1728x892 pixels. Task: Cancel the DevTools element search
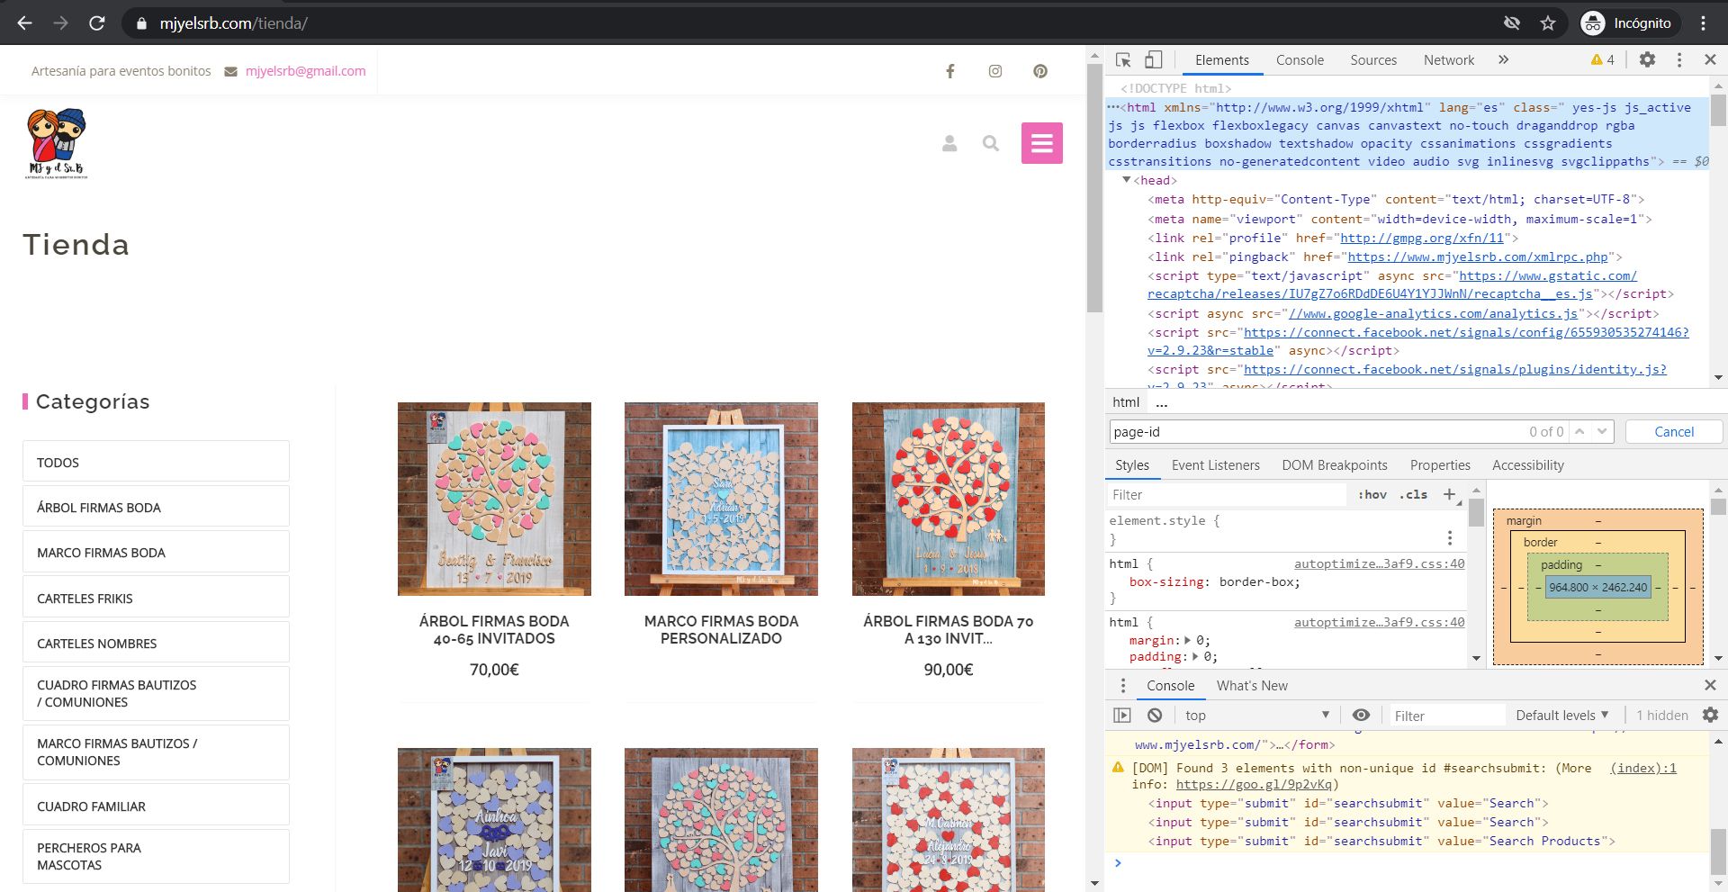(x=1674, y=432)
